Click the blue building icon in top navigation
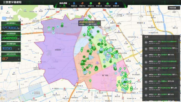 [x=74, y=3]
